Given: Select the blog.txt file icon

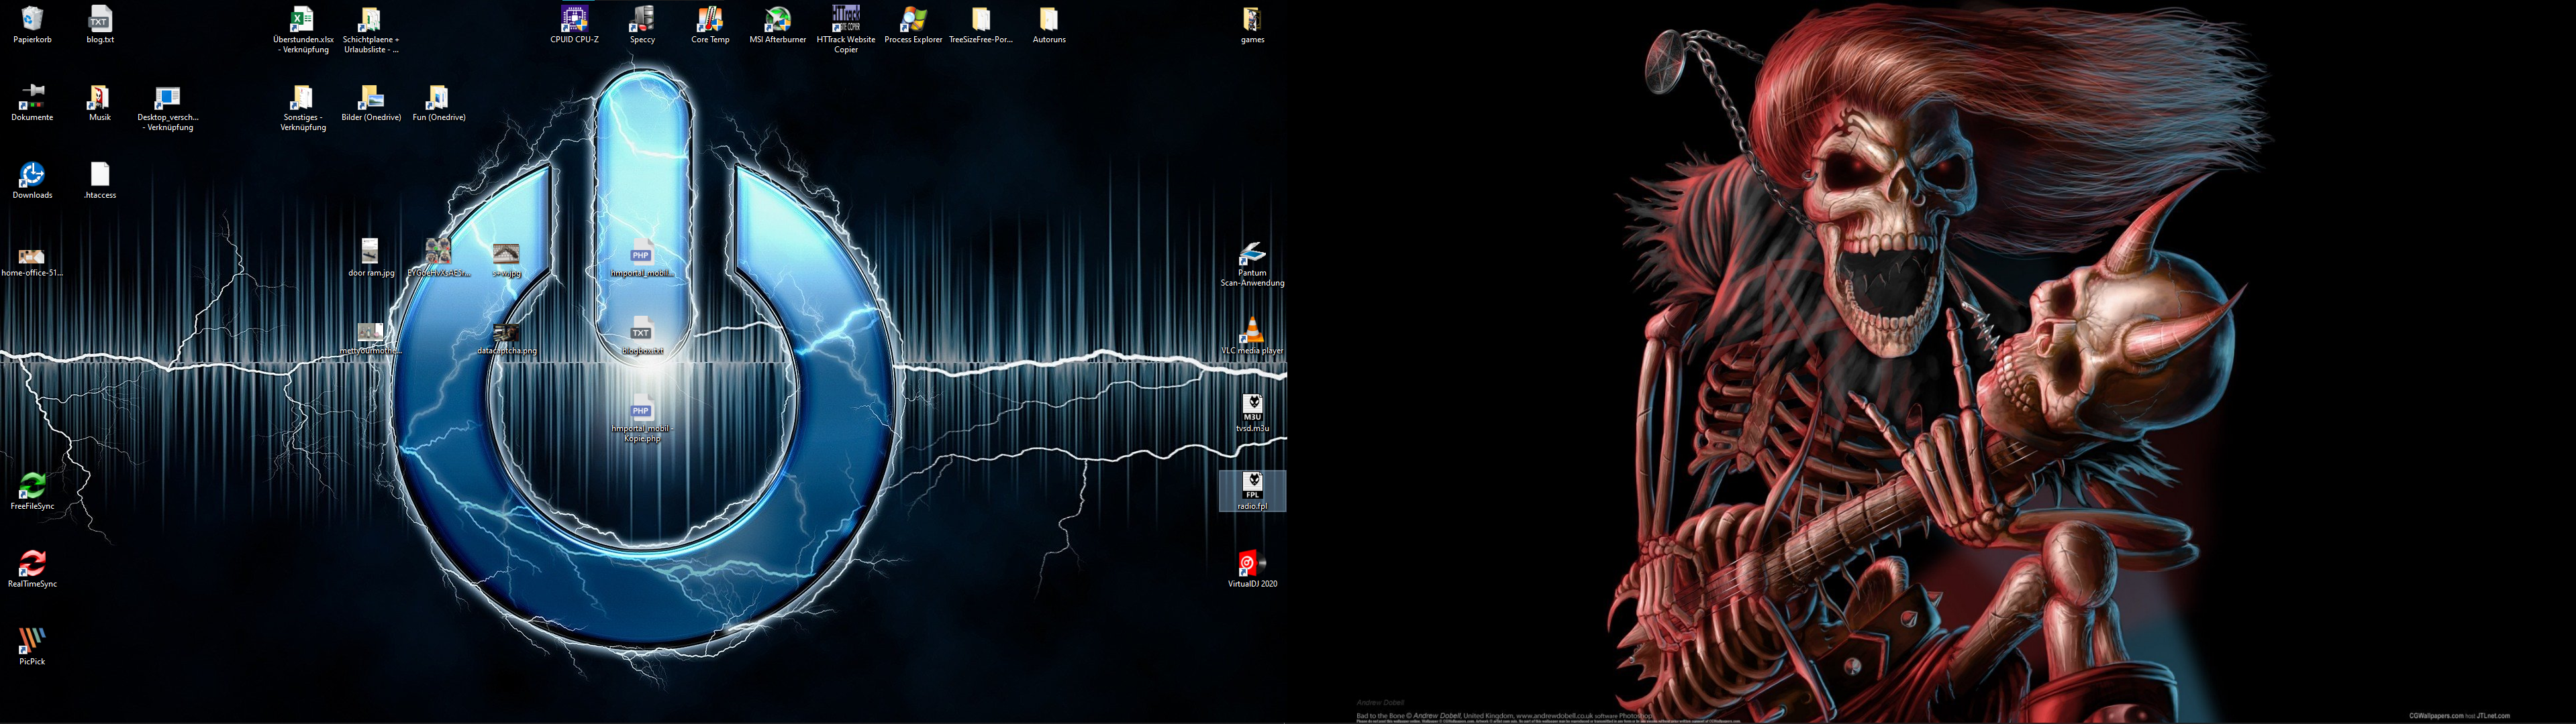Looking at the screenshot, I should tap(100, 19).
